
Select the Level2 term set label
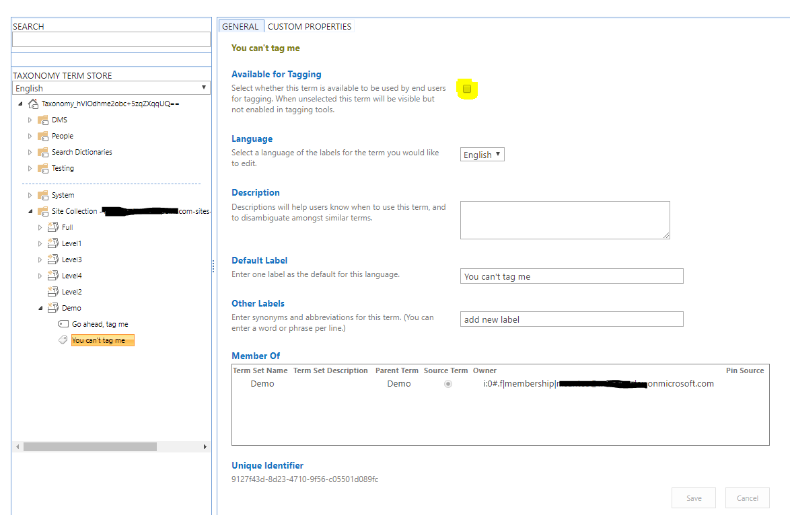pyautogui.click(x=71, y=292)
